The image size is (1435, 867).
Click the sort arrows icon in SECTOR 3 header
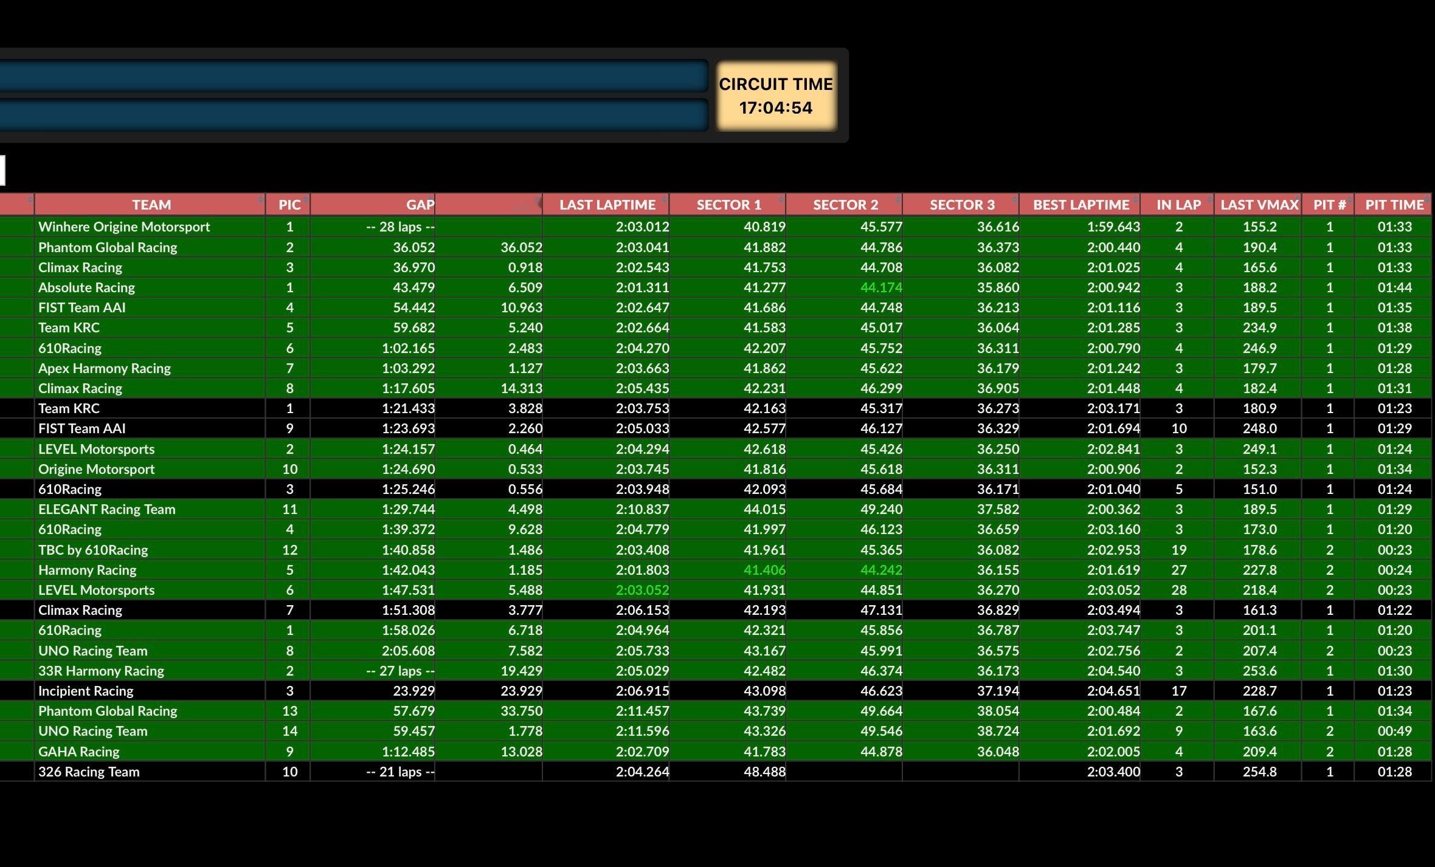click(x=1014, y=200)
